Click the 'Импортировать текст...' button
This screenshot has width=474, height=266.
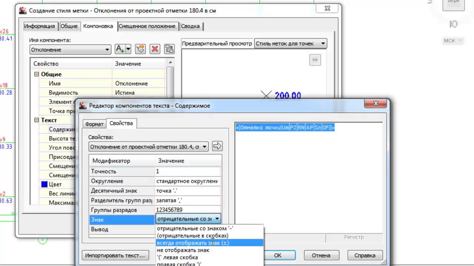115,255
